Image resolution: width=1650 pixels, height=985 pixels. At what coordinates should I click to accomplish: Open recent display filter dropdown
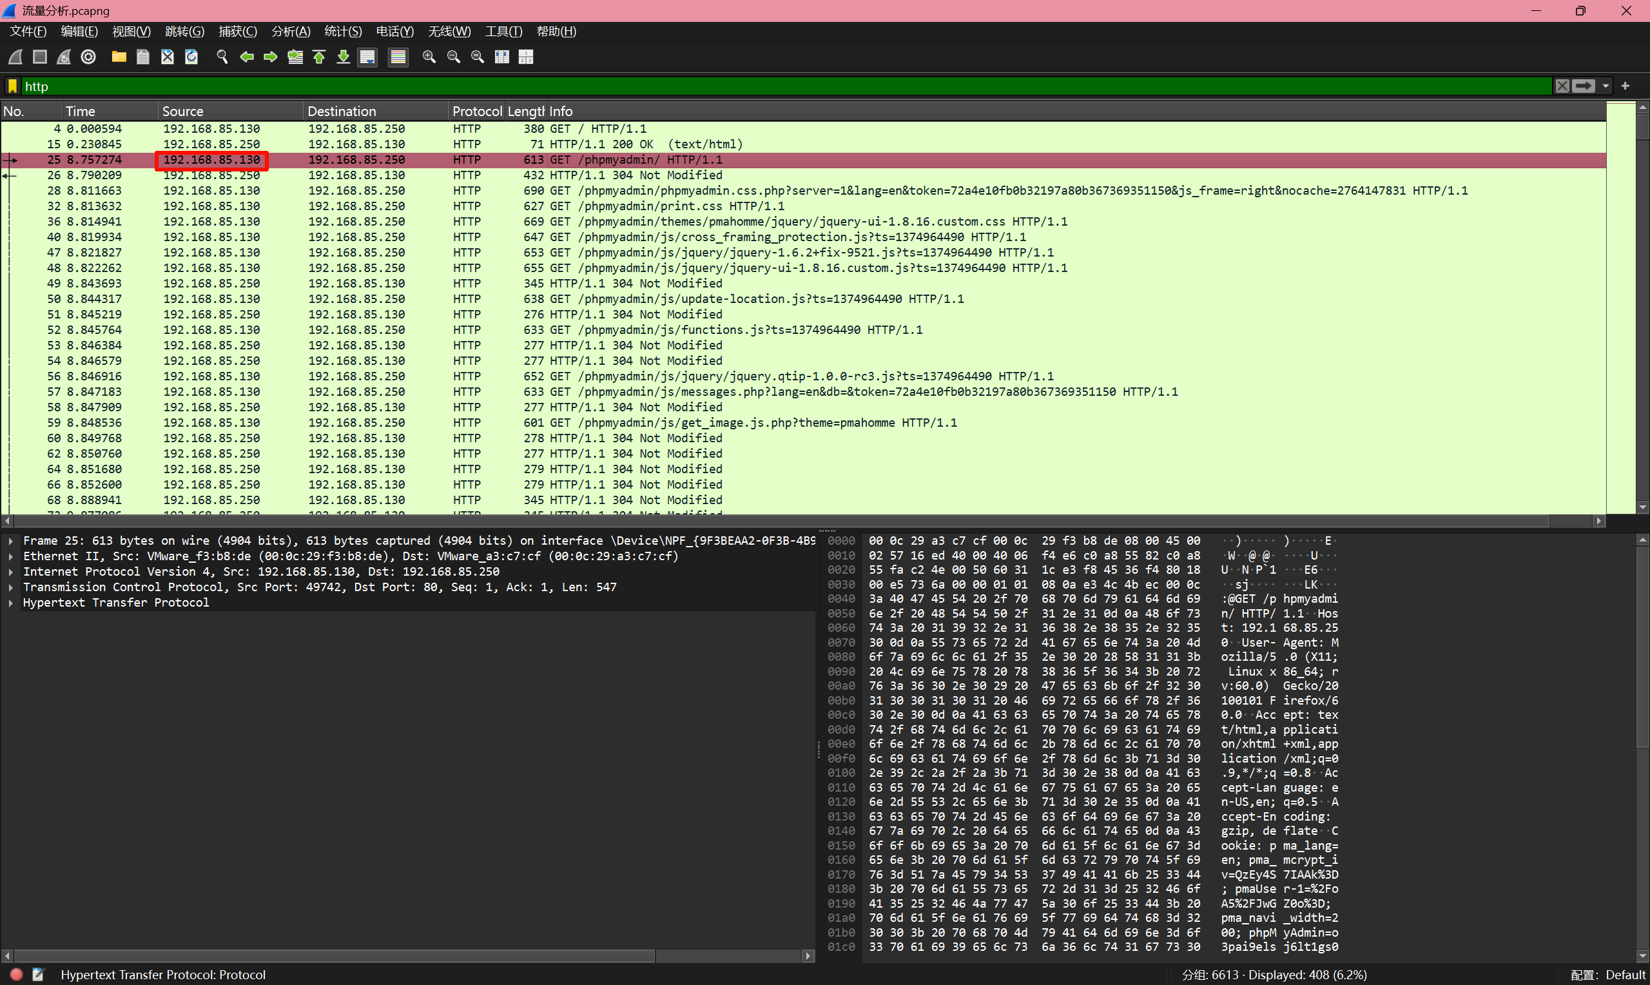1606,86
